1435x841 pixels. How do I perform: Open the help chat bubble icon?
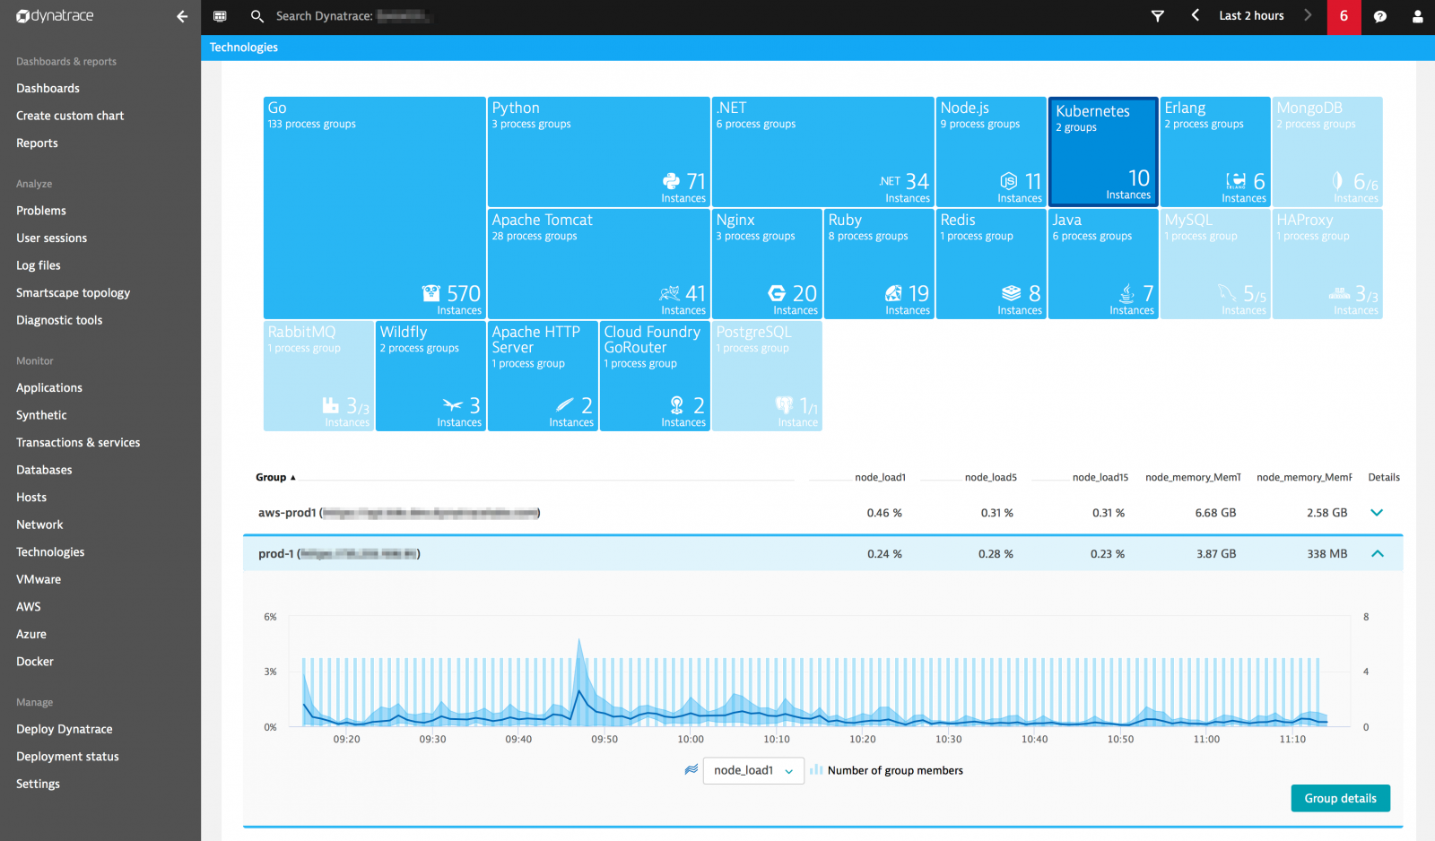click(x=1379, y=16)
